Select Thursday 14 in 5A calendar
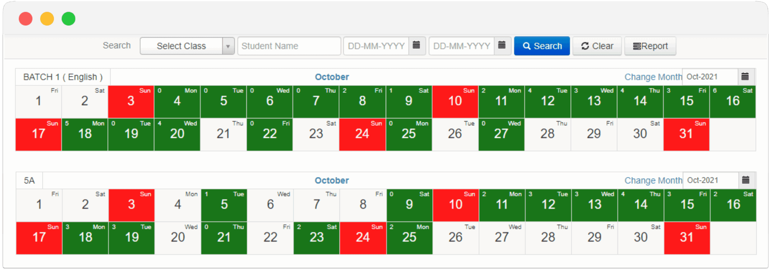The width and height of the screenshot is (770, 271). point(640,205)
